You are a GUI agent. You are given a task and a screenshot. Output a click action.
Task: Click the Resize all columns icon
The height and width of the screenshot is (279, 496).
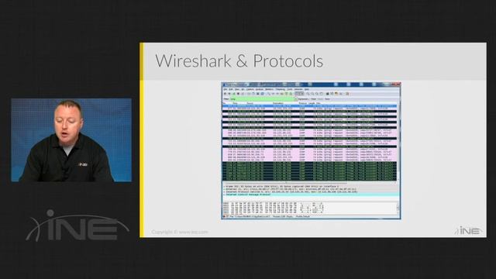(x=322, y=94)
